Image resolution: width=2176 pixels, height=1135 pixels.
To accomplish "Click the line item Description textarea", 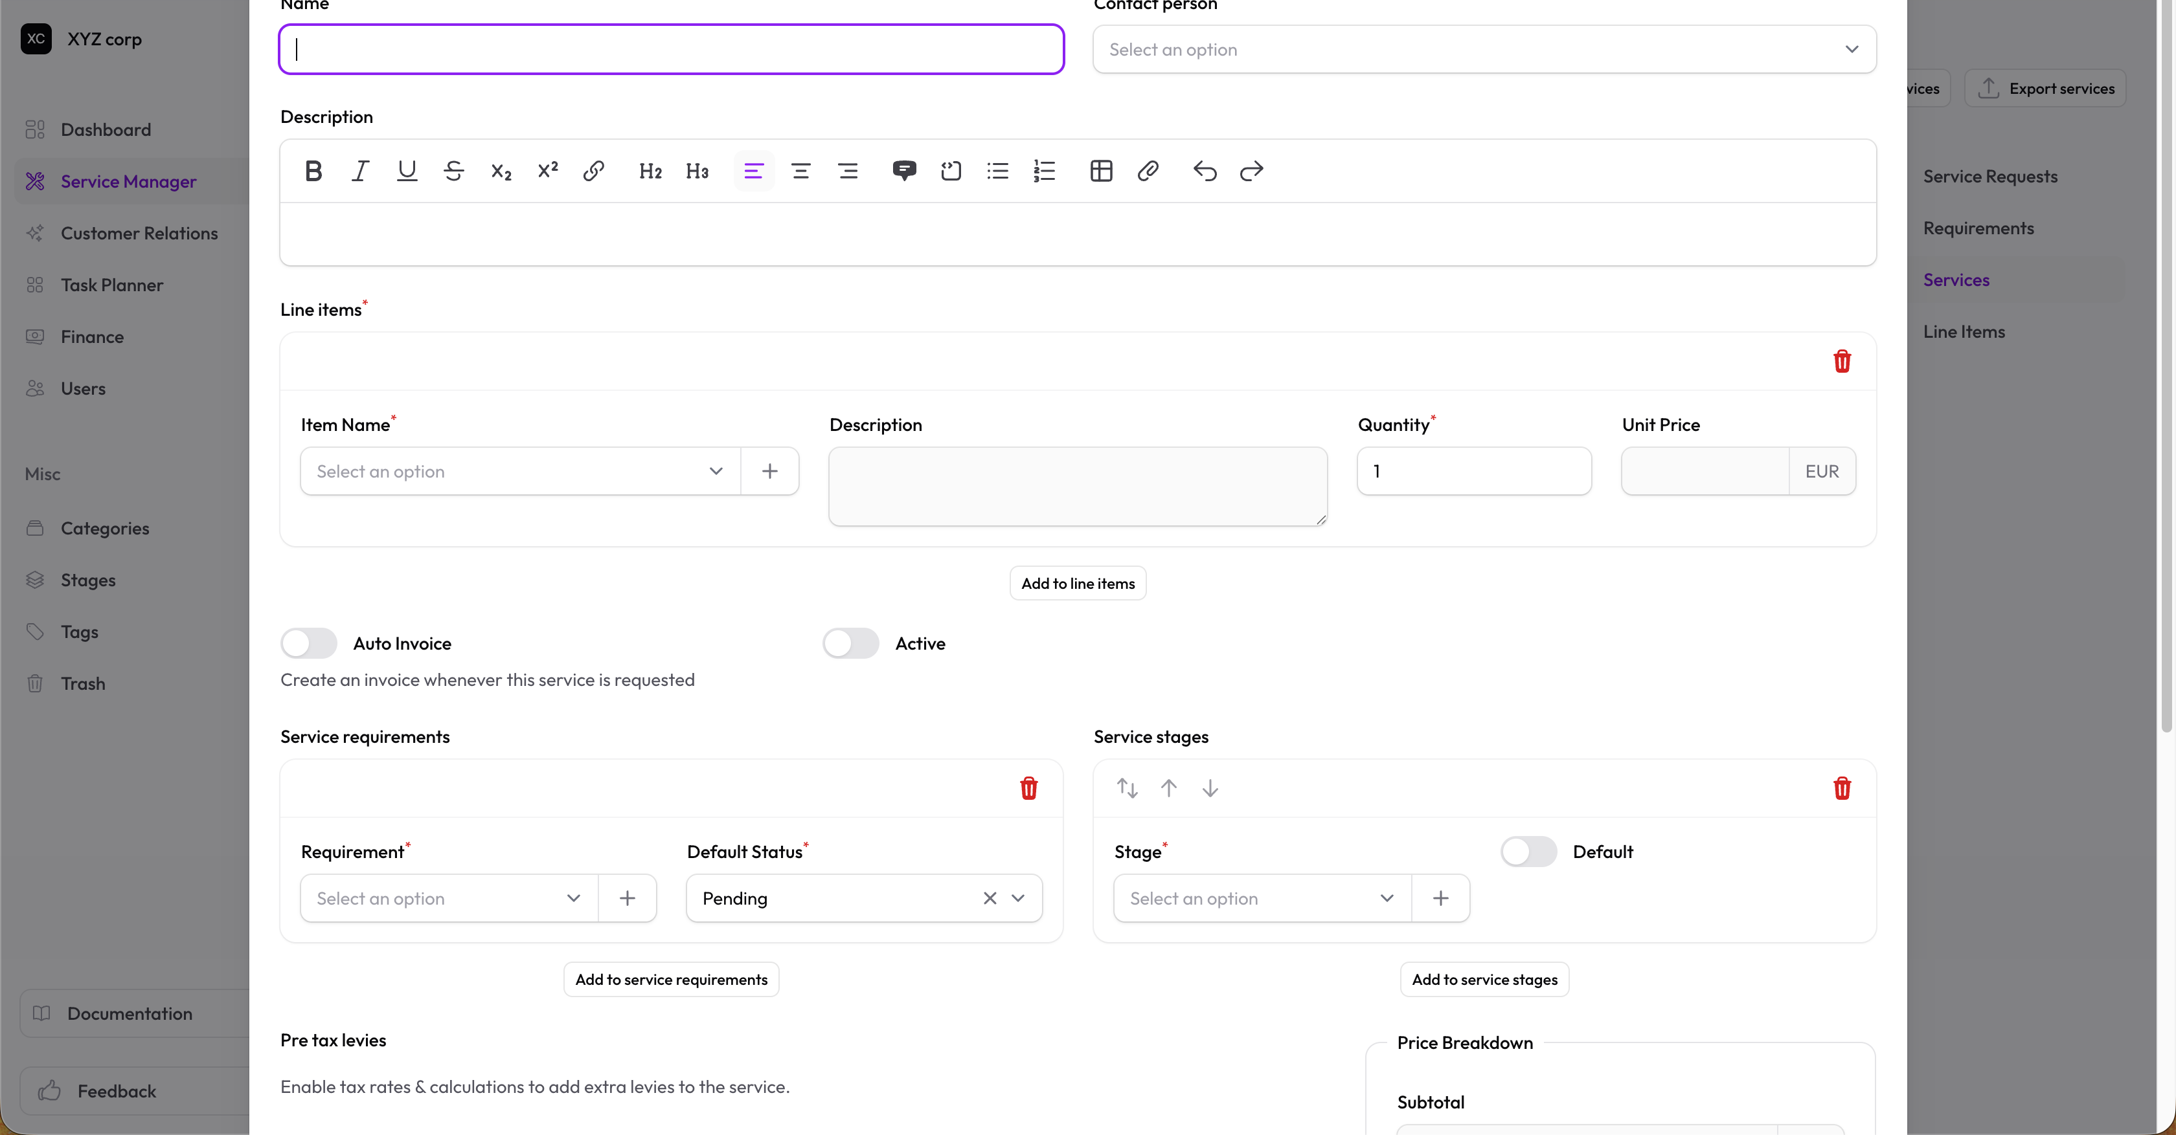I will point(1078,486).
